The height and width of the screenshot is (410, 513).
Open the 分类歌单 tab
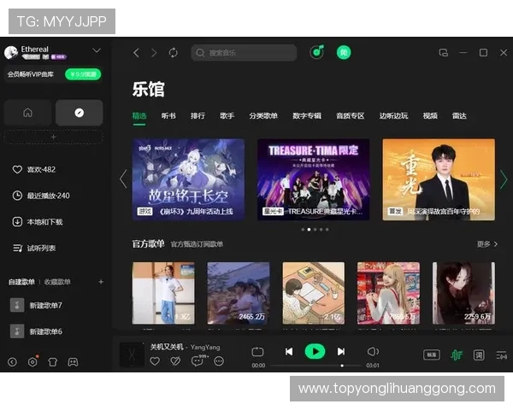point(263,116)
